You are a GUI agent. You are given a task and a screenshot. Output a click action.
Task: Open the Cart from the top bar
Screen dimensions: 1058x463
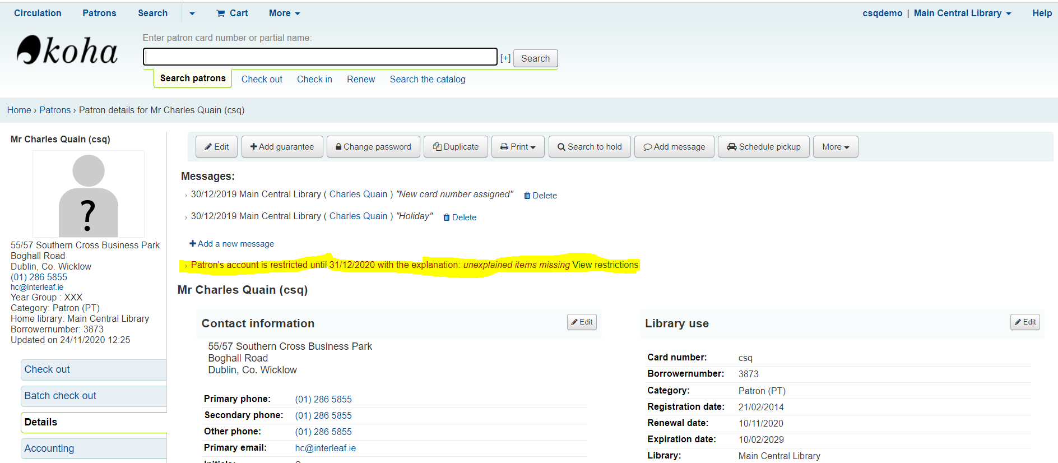click(233, 13)
